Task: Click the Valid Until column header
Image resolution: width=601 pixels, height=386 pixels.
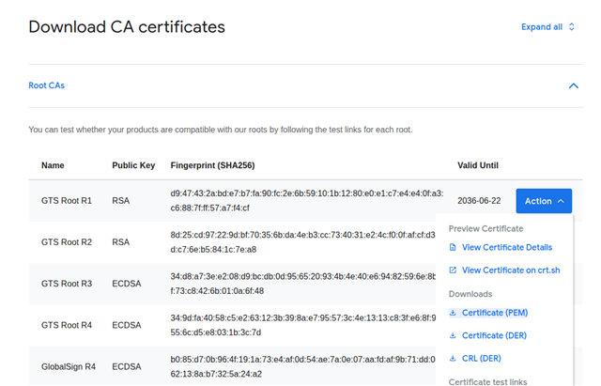Action: pos(478,165)
